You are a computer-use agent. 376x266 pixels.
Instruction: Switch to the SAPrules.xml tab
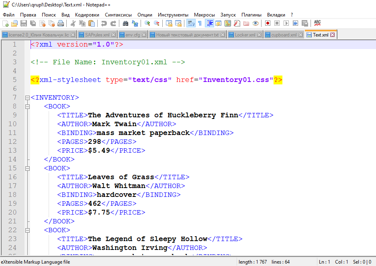97,35
